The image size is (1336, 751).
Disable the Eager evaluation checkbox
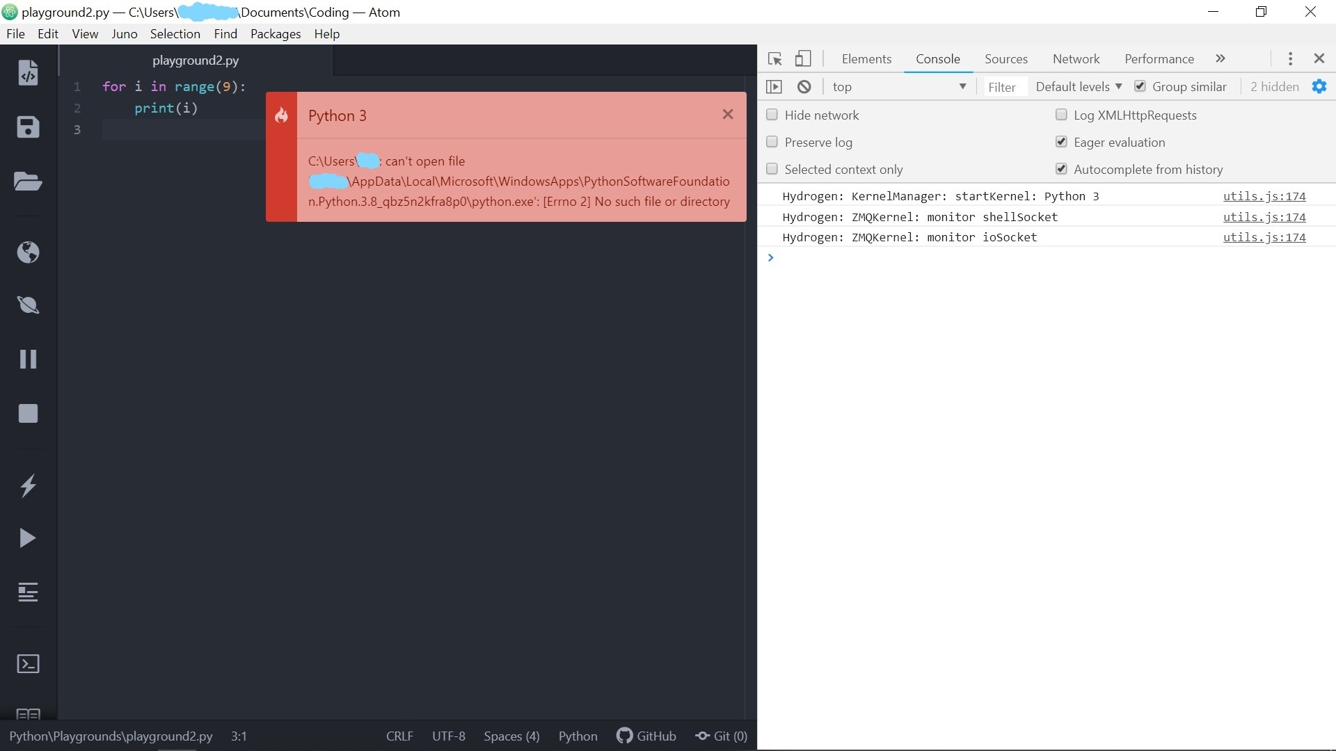click(1061, 142)
